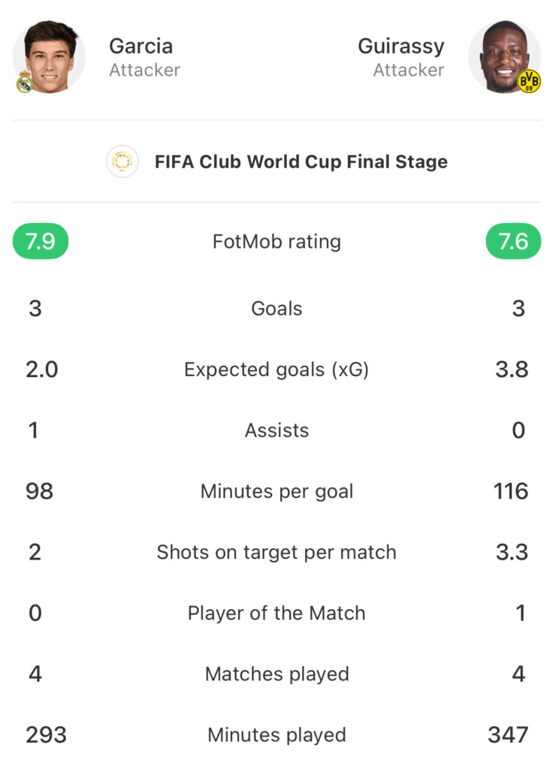Click the Real Madrid crest badge

click(x=25, y=81)
